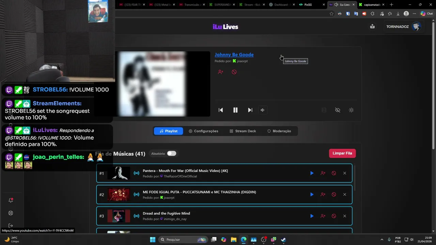This screenshot has width=436, height=245.
Task: Switch to the SUPERXANDAO browser tab
Action: 222,4
